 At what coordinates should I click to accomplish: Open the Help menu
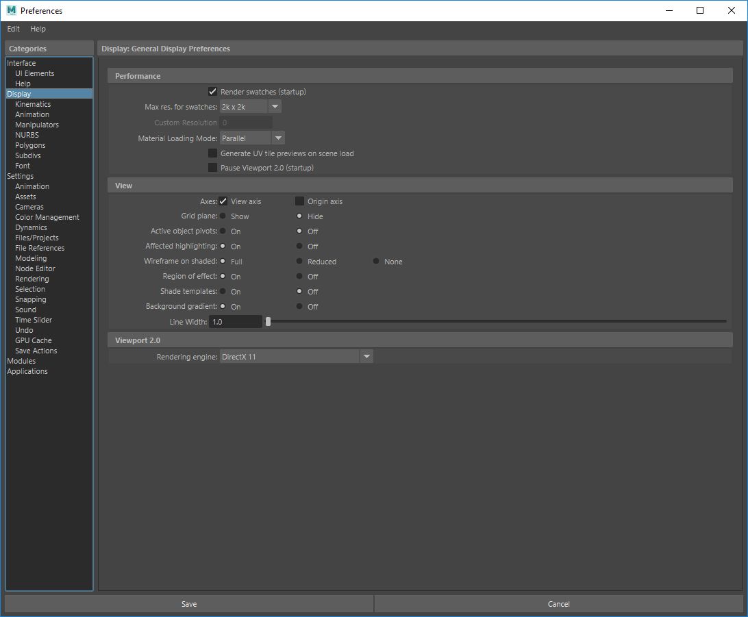coord(38,29)
